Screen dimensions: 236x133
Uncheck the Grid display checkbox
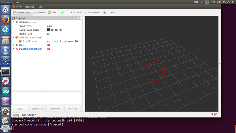[48, 45]
